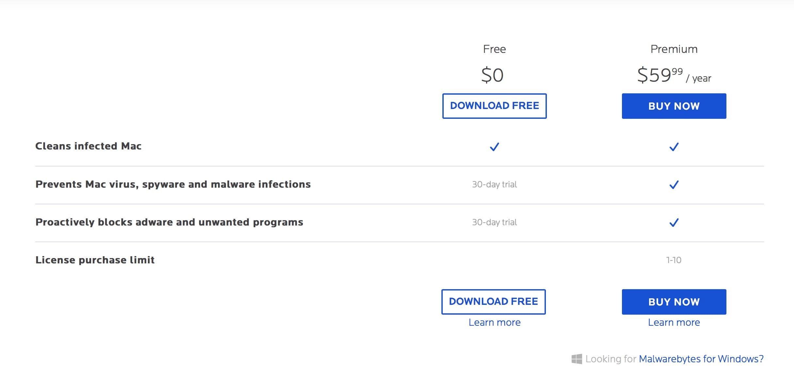
Task: Expand the License purchase limit row
Action: click(x=95, y=260)
